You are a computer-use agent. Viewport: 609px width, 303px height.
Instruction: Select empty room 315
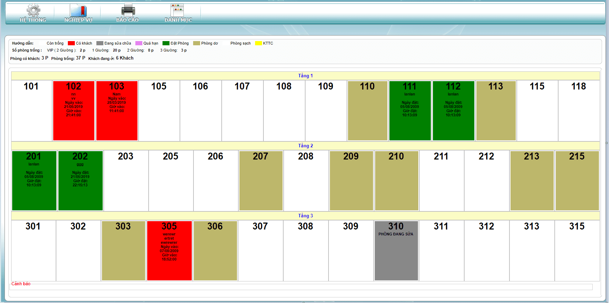577,251
